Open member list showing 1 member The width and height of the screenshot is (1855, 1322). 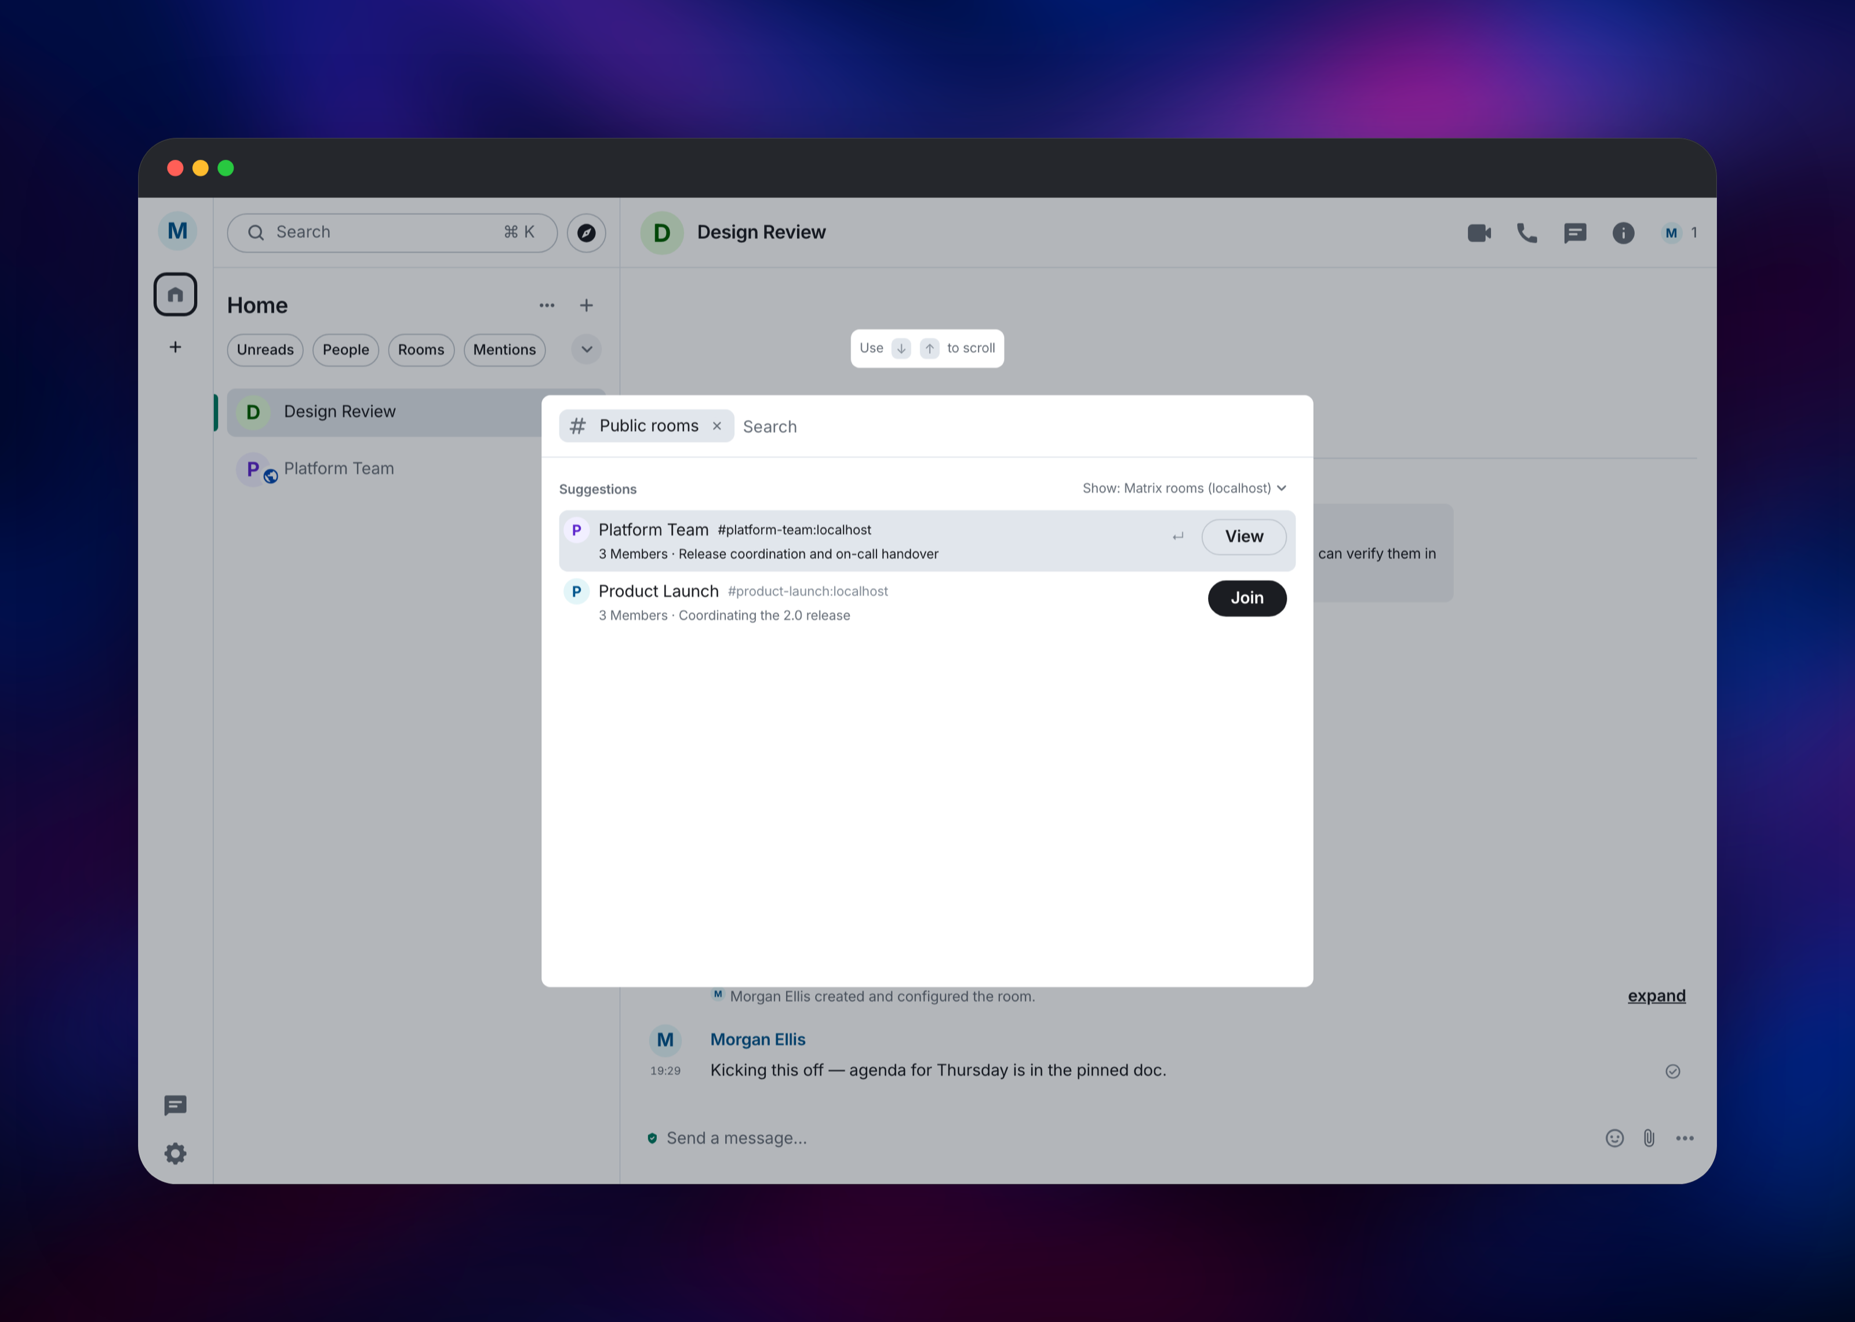click(1679, 233)
